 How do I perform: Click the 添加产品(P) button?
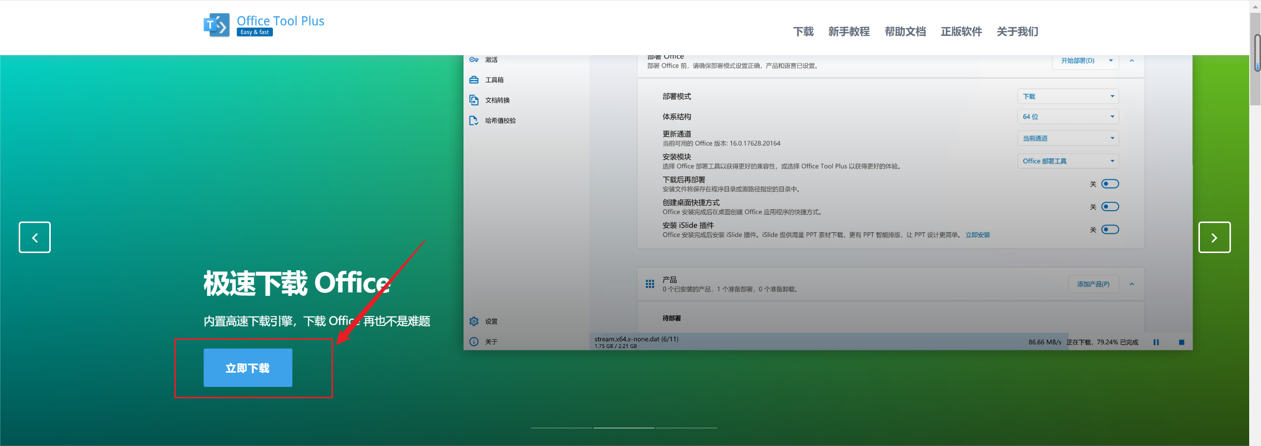pyautogui.click(x=1094, y=284)
